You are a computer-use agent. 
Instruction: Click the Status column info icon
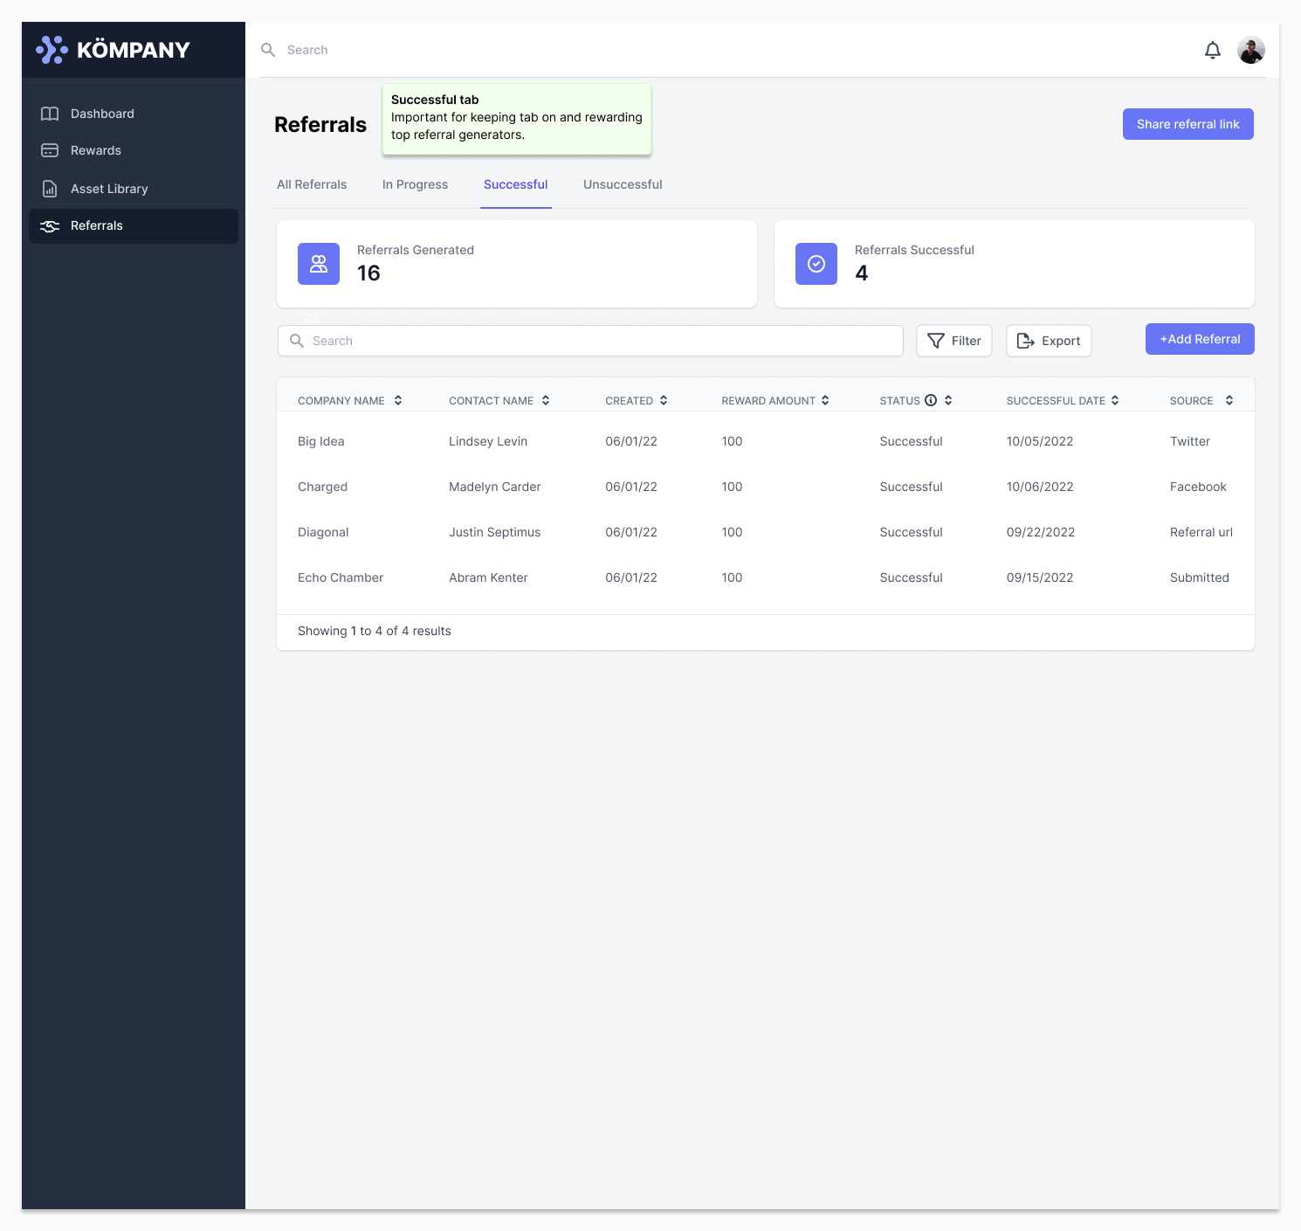(931, 400)
